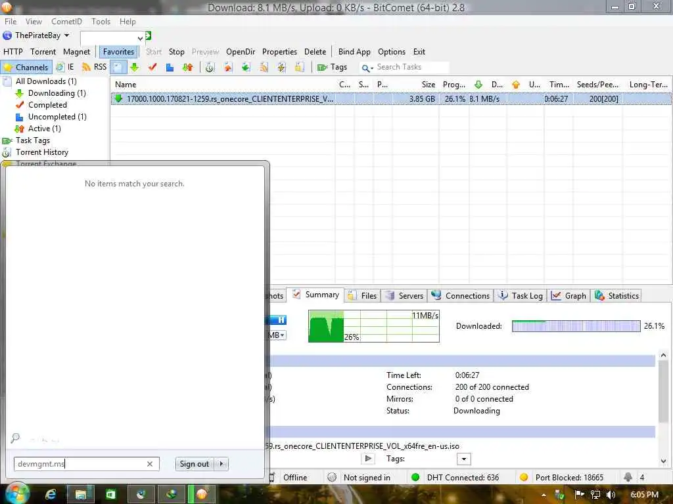673x504 pixels.
Task: Stop the selected download task
Action: [x=176, y=52]
